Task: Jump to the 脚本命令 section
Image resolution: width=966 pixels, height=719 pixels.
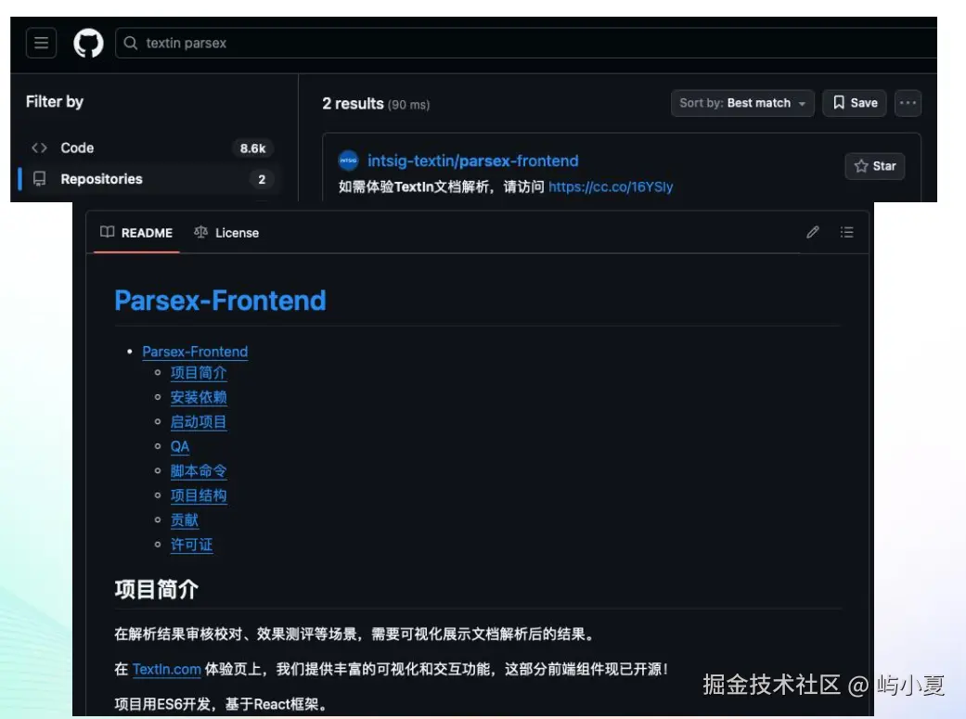Action: [x=199, y=471]
